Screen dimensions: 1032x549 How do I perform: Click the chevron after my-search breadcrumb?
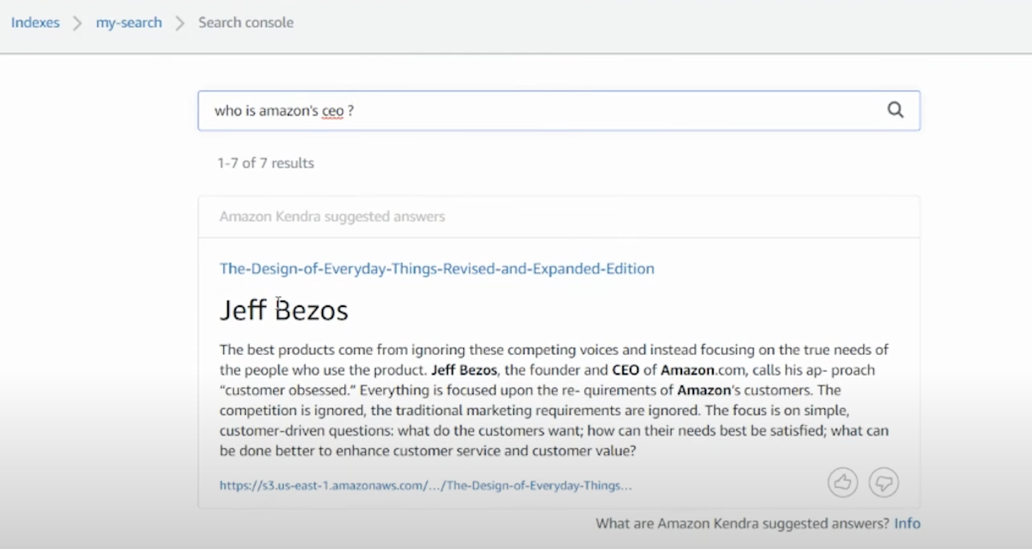pos(180,23)
